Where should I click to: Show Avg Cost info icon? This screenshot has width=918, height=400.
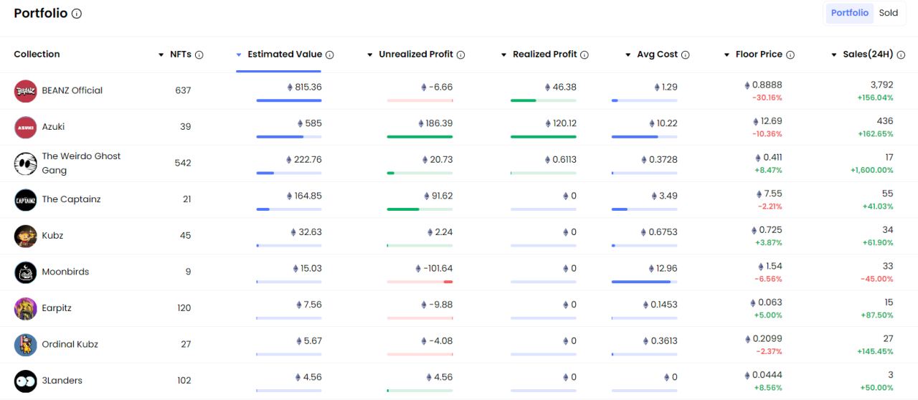[686, 55]
